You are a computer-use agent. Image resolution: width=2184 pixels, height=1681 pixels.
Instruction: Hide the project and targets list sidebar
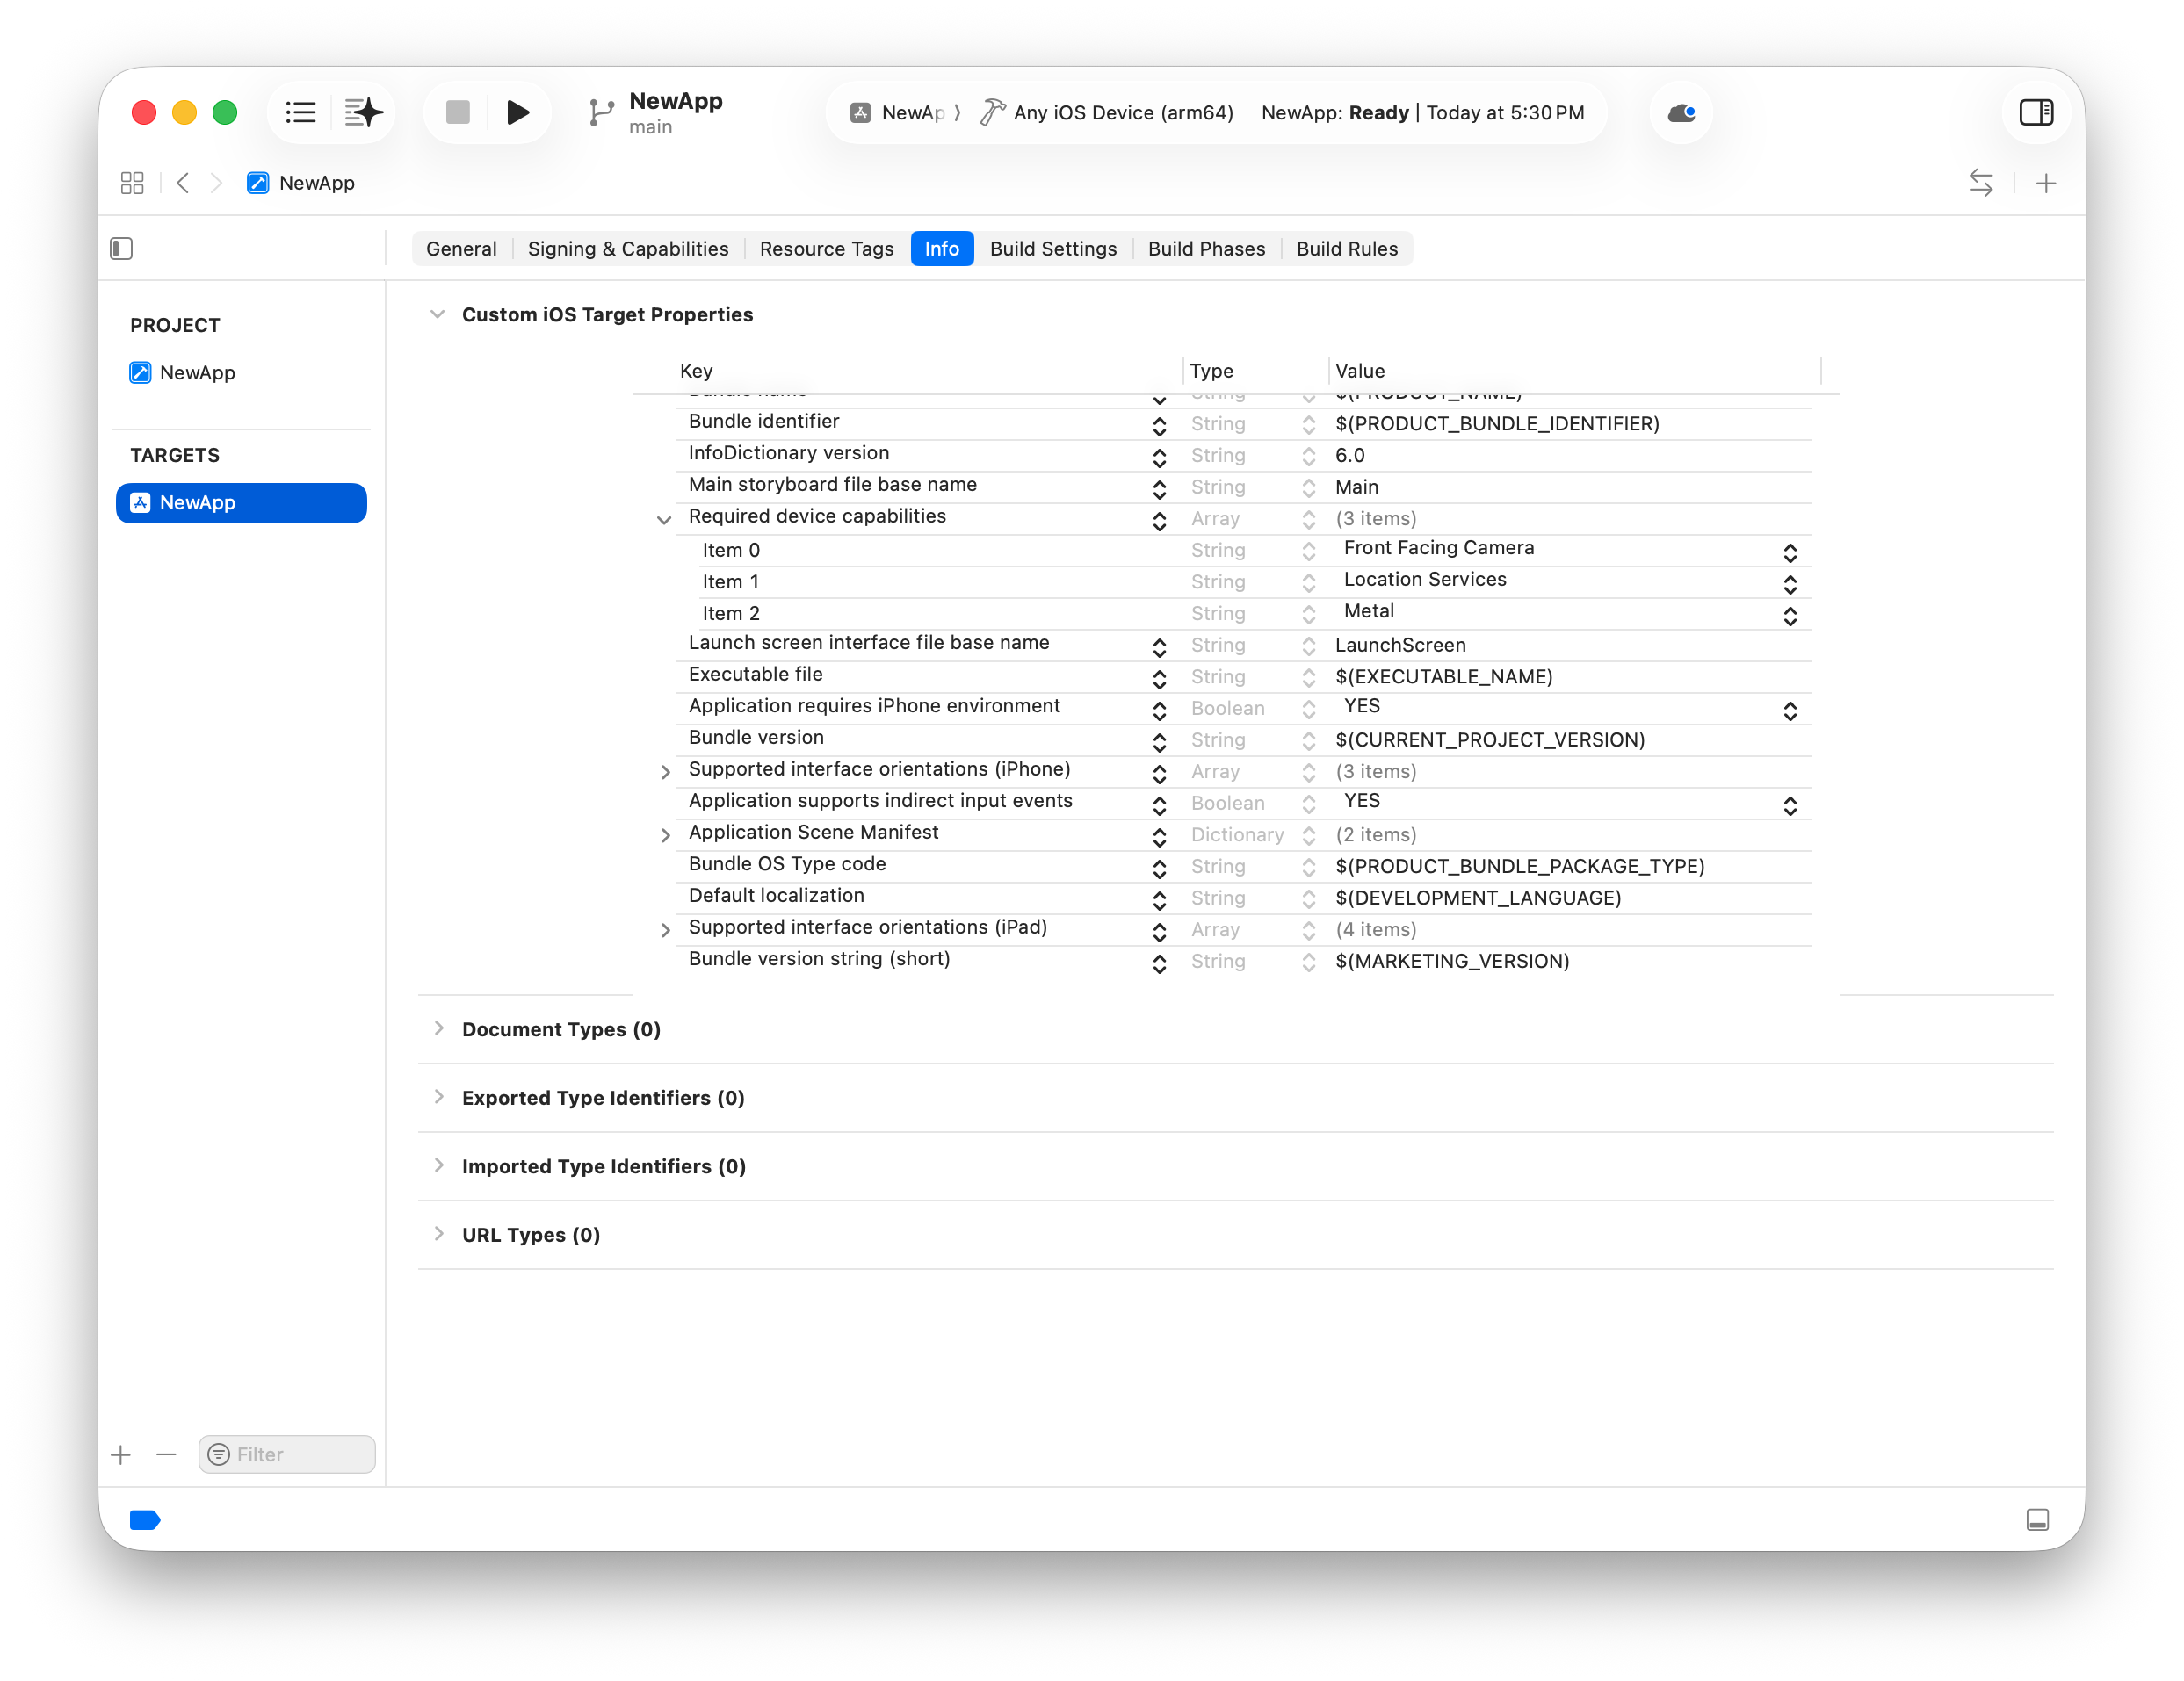click(121, 248)
